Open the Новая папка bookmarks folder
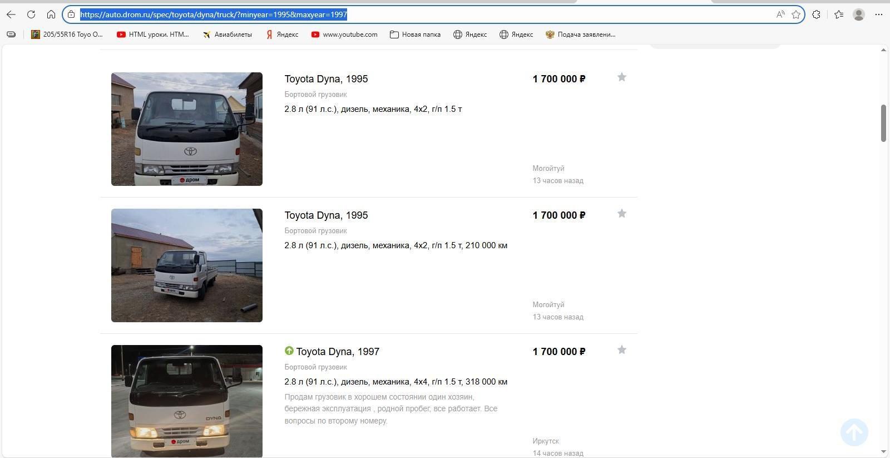 (x=415, y=35)
